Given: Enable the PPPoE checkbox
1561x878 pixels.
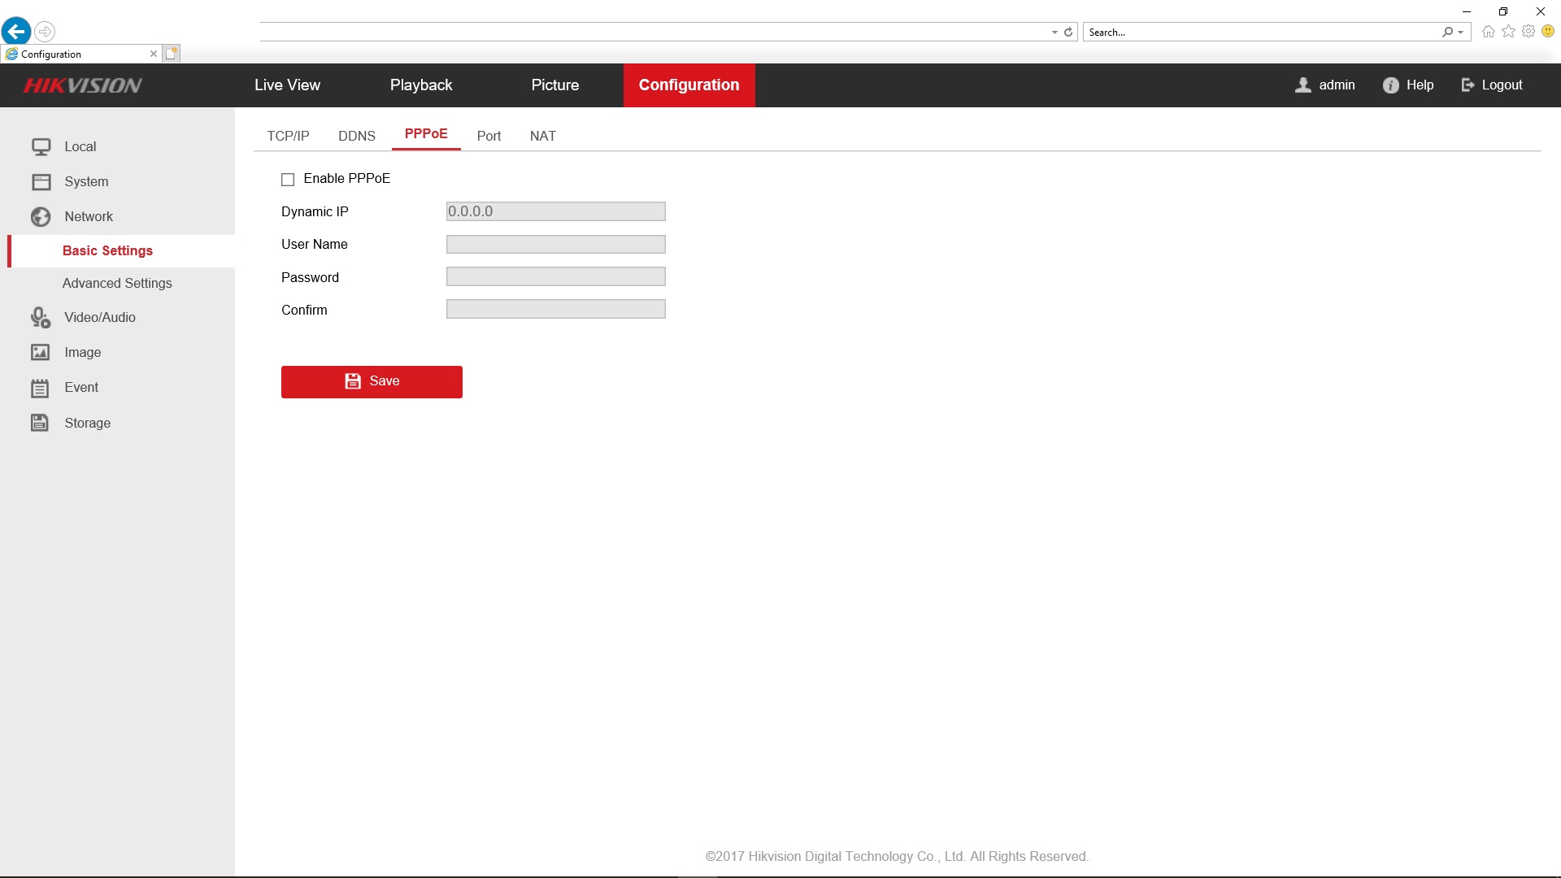Looking at the screenshot, I should click(x=288, y=180).
